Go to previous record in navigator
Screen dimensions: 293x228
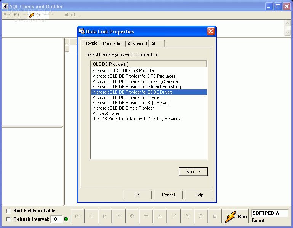[91, 216]
